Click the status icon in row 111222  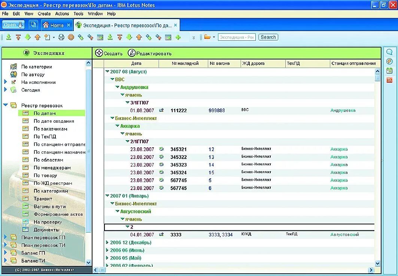pyautogui.click(x=161, y=110)
